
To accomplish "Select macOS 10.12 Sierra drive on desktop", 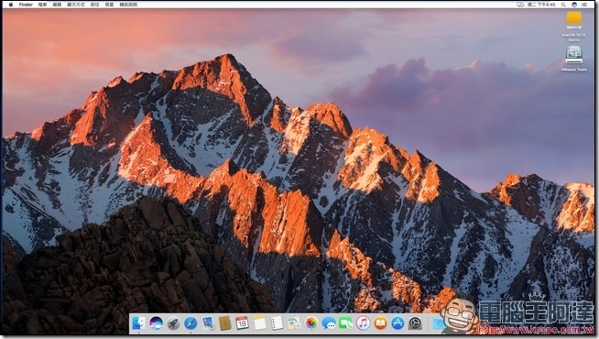I will point(573,20).
